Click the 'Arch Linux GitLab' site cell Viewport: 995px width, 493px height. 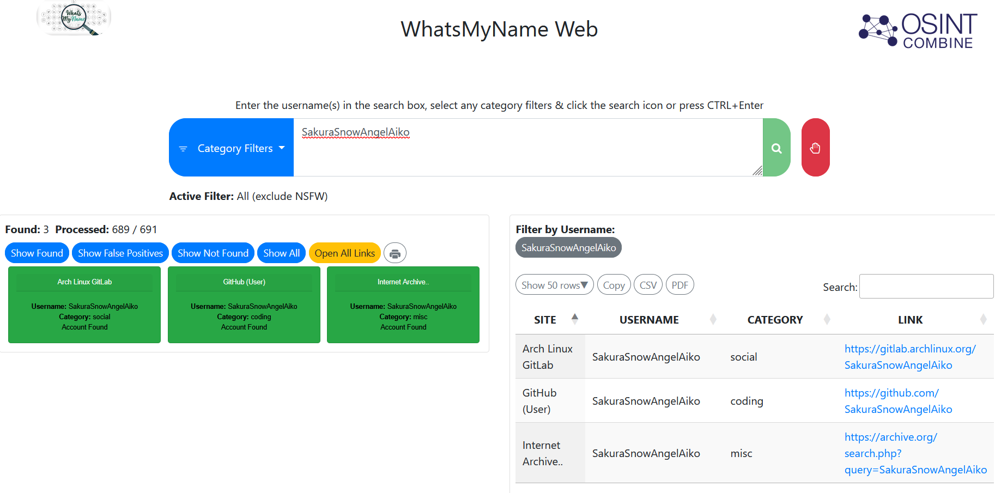(550, 357)
